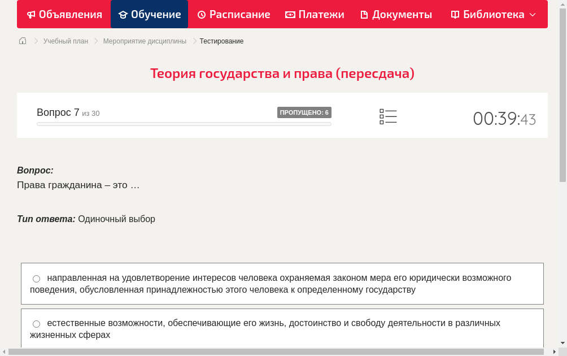Image resolution: width=567 pixels, height=356 pixels.
Task: Select the radio button for естественные возможности
Action: pos(36,323)
